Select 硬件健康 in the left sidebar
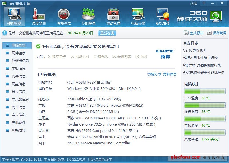 [x=18, y=53]
